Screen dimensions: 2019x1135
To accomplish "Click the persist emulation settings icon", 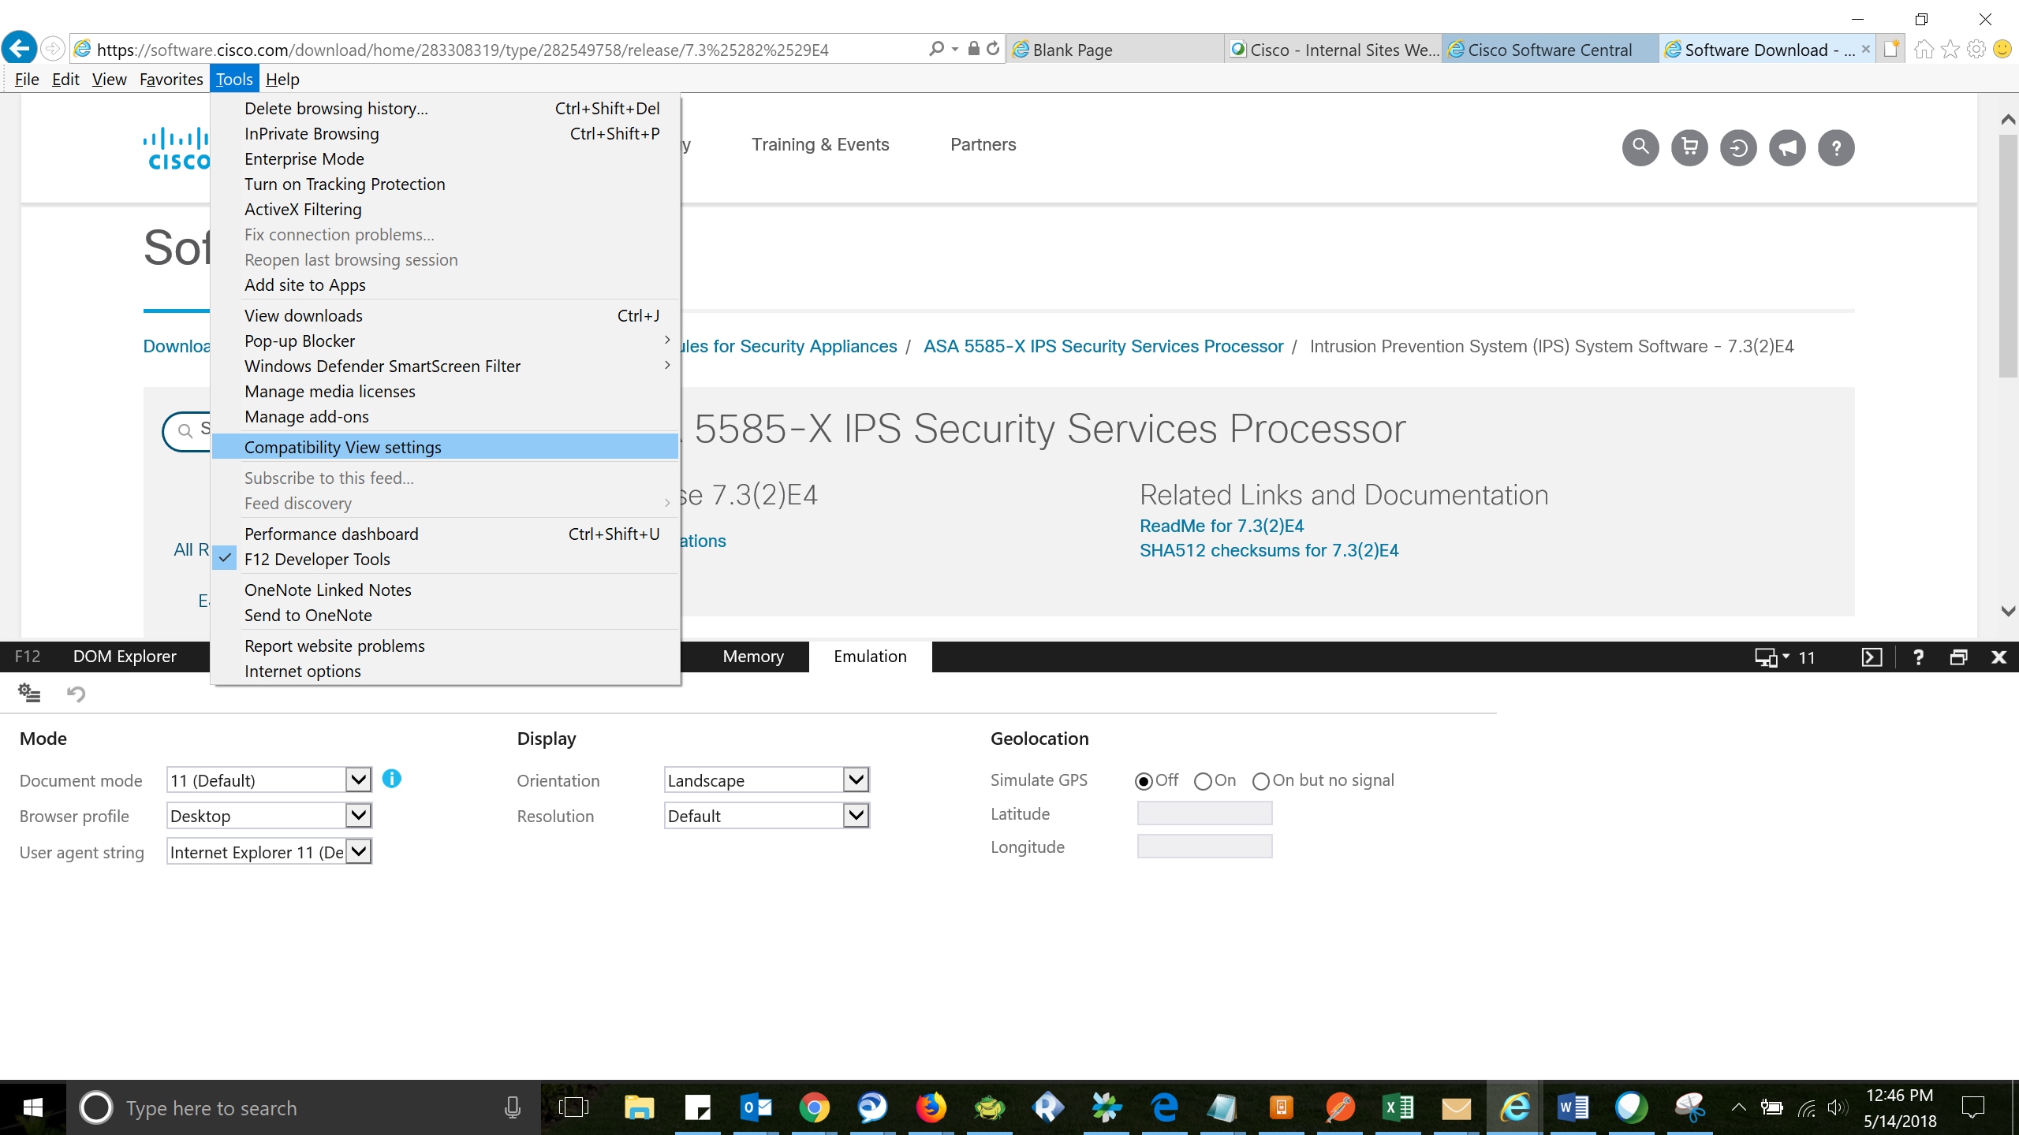I will click(29, 693).
